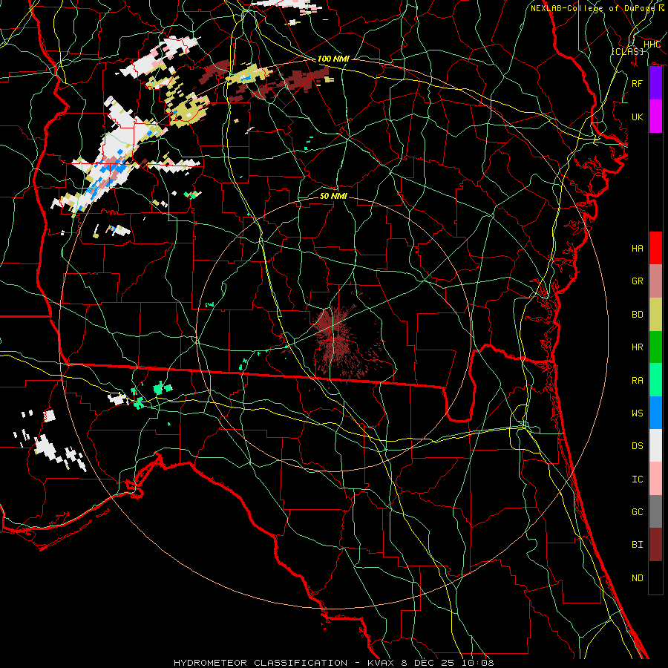Click the RF legend label
Viewport: 668px width, 668px height.
point(637,83)
